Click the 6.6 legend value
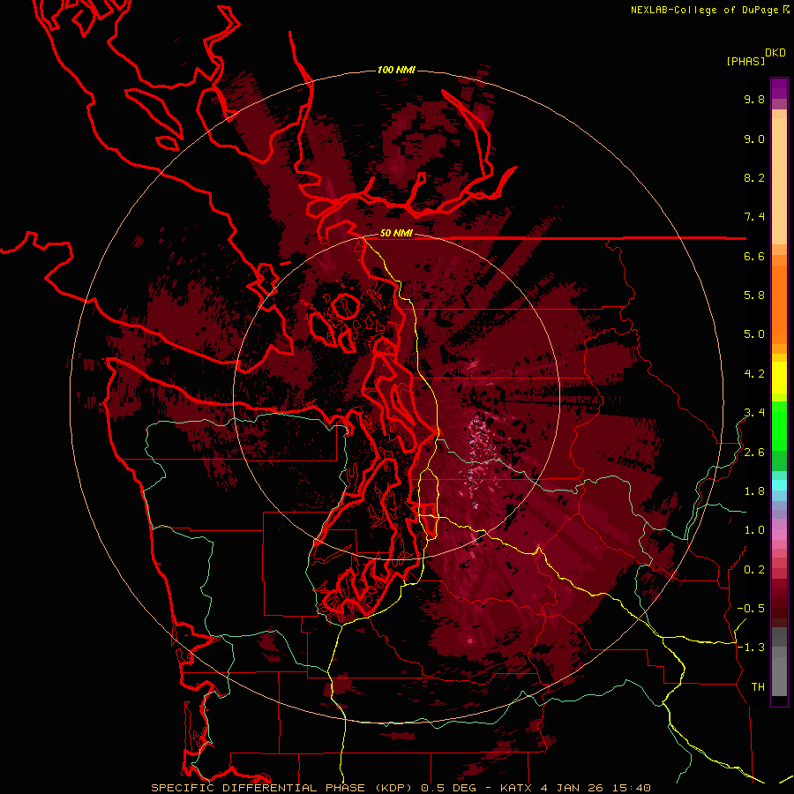Viewport: 794px width, 794px height. (x=754, y=256)
